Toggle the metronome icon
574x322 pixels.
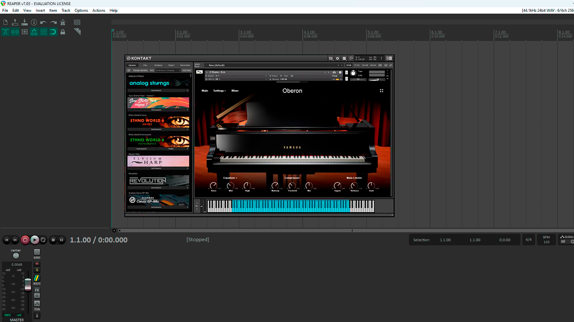point(63,22)
